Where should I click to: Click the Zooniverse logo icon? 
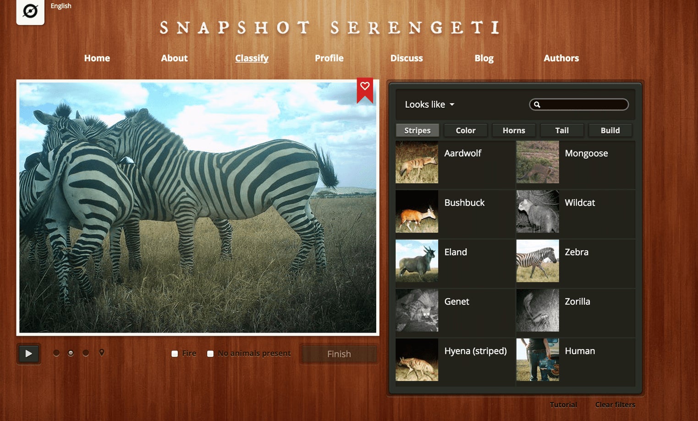click(30, 11)
